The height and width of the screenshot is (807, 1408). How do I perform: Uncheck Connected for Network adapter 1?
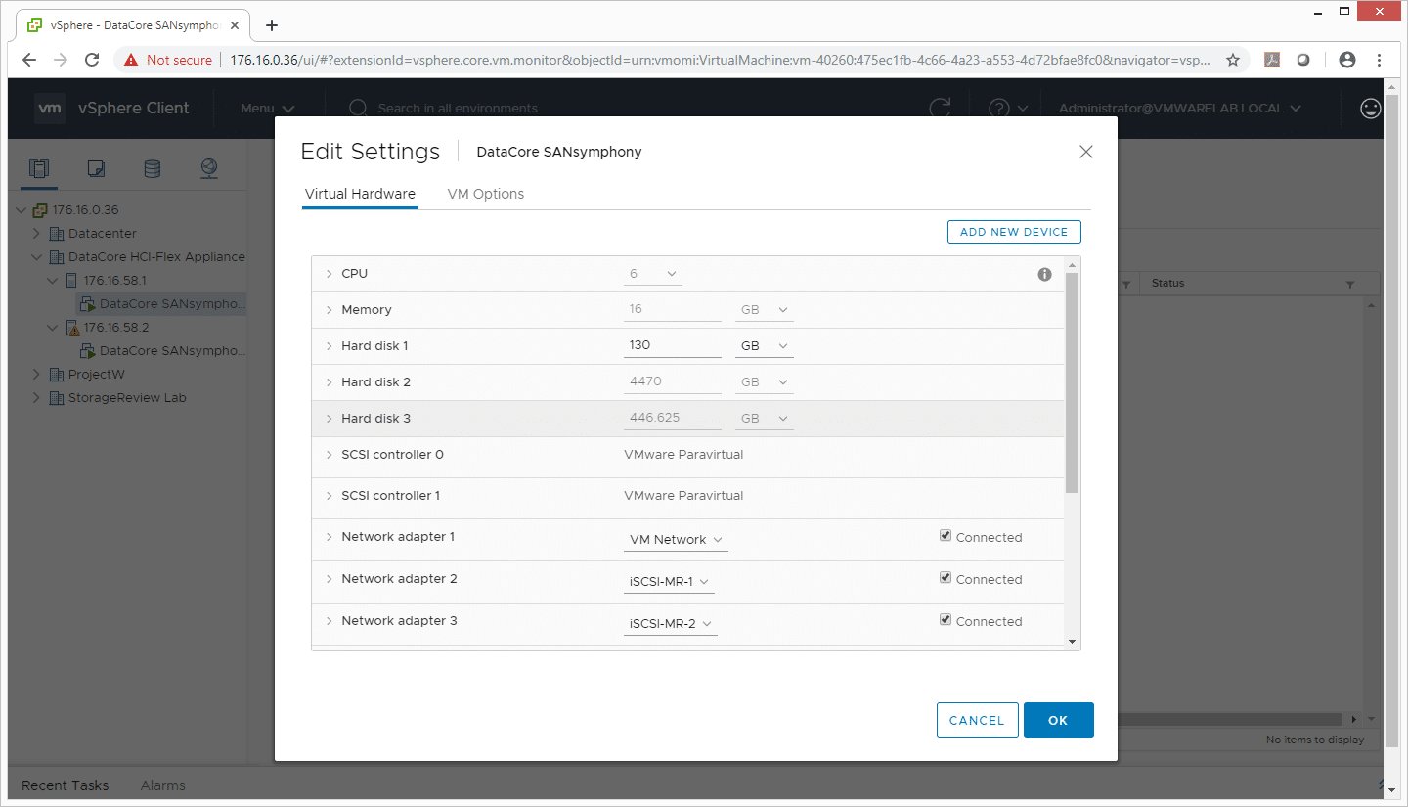coord(946,536)
